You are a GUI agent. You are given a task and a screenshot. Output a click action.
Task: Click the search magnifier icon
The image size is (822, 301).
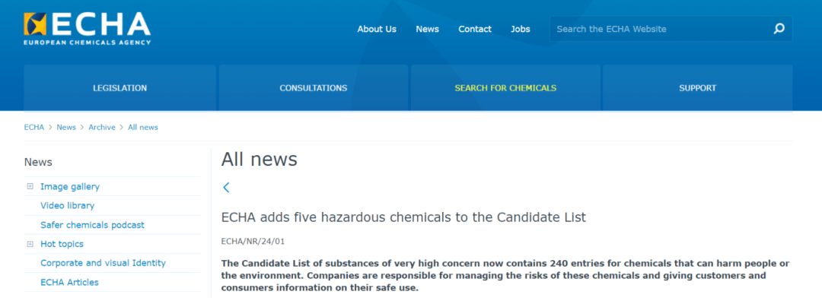coord(779,29)
